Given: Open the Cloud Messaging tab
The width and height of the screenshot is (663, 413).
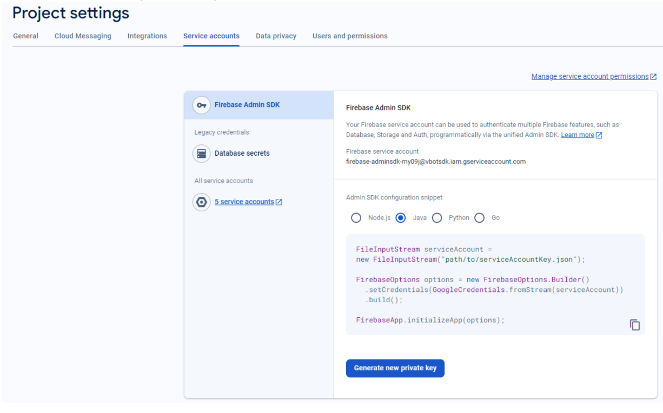Looking at the screenshot, I should point(83,36).
